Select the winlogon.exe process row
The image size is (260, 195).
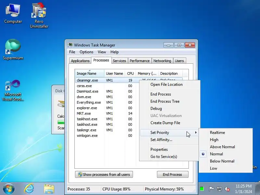107,136
